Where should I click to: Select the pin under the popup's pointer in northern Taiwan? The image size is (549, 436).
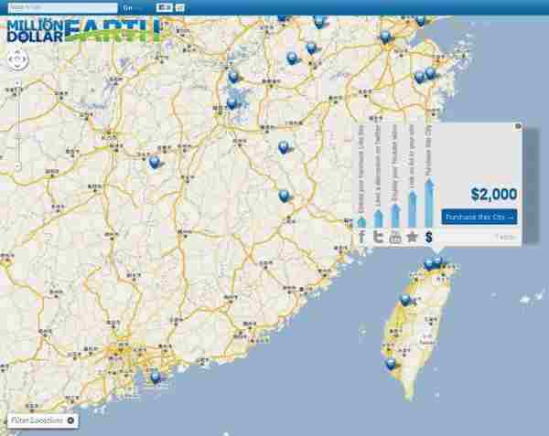(x=437, y=261)
